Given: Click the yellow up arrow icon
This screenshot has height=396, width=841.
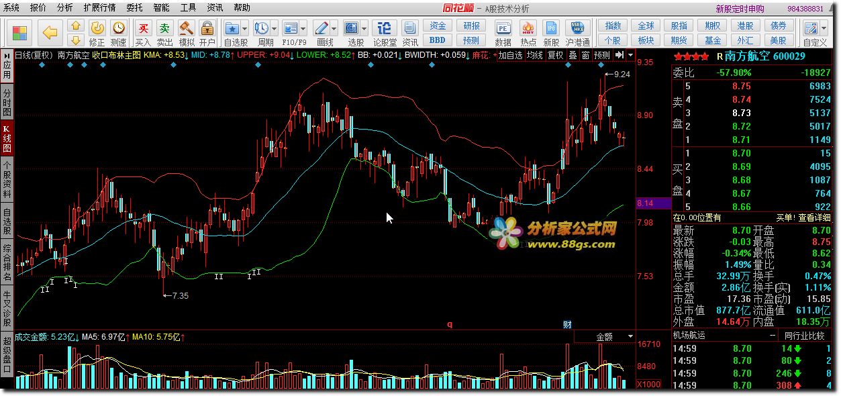Looking at the screenshot, I should coord(77,26).
